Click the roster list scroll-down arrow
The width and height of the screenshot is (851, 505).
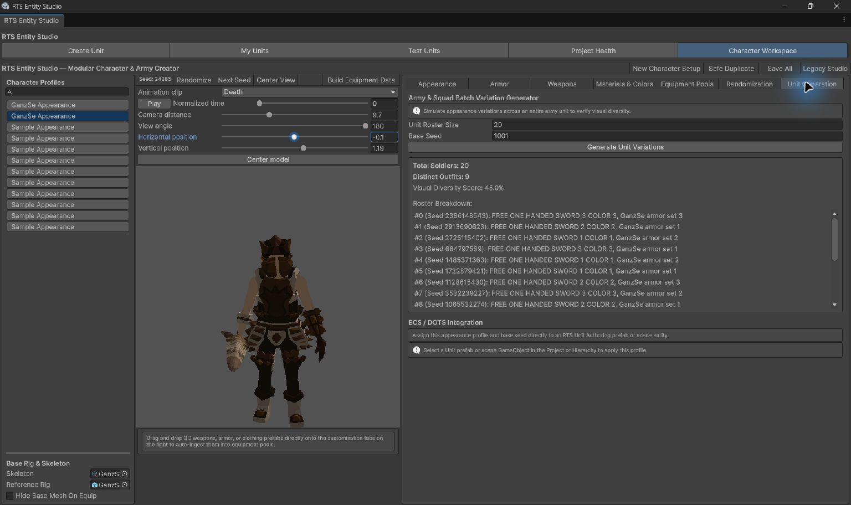(x=834, y=305)
